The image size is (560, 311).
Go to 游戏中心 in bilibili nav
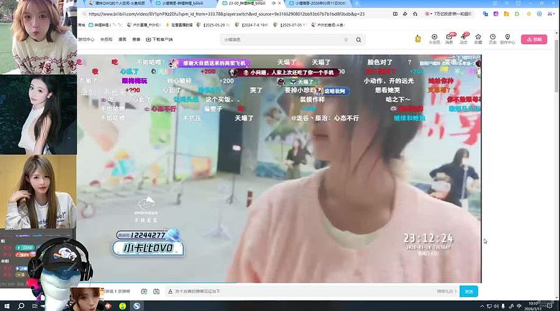(x=86, y=40)
